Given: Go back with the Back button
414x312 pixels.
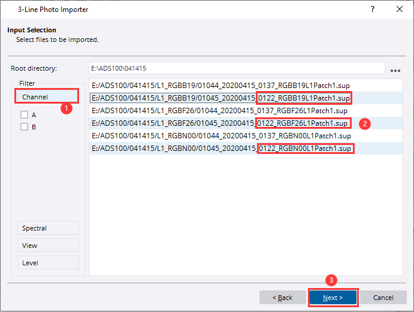Looking at the screenshot, I should point(282,298).
